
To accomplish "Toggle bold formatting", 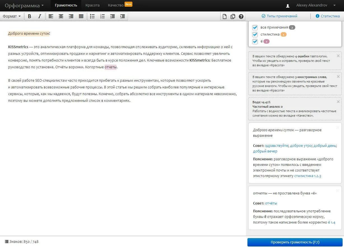I will pos(30,16).
